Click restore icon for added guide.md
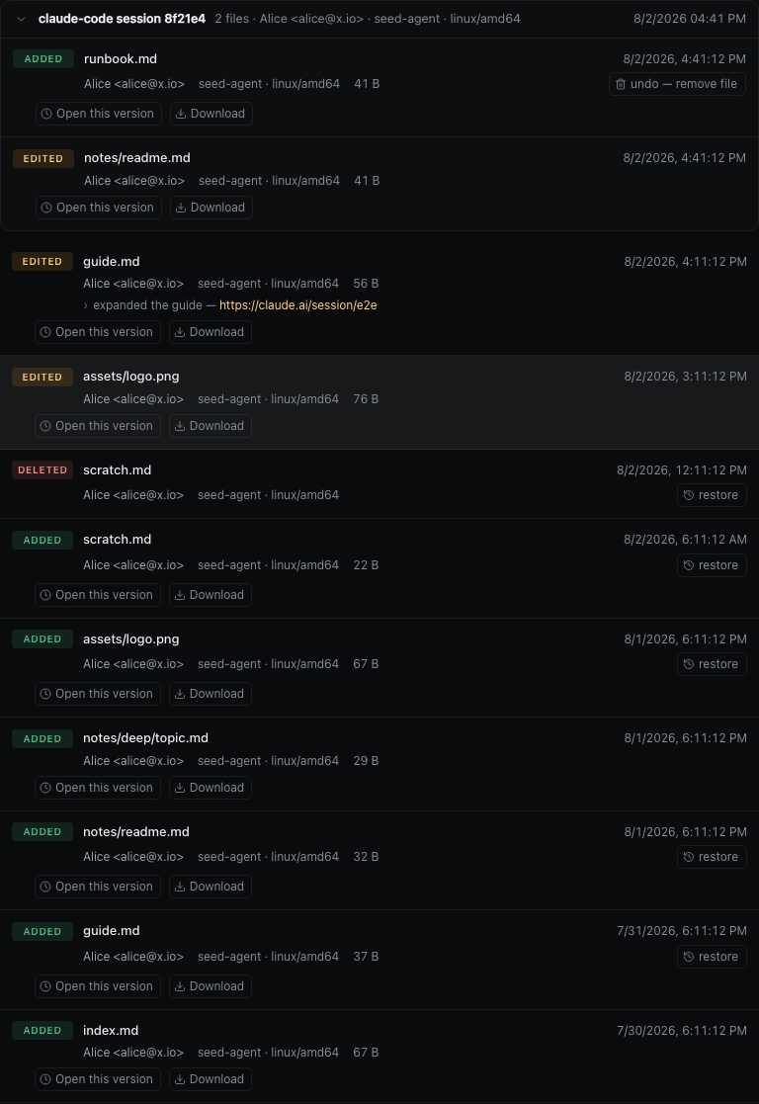The image size is (759, 1104). (689, 957)
